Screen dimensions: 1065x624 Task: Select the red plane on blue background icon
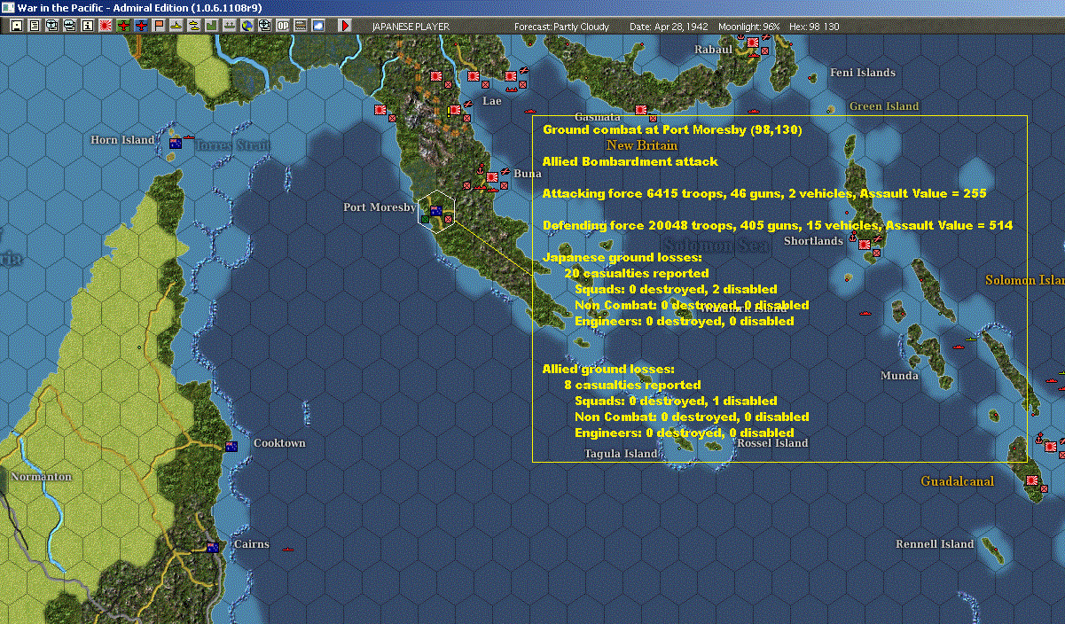click(141, 26)
